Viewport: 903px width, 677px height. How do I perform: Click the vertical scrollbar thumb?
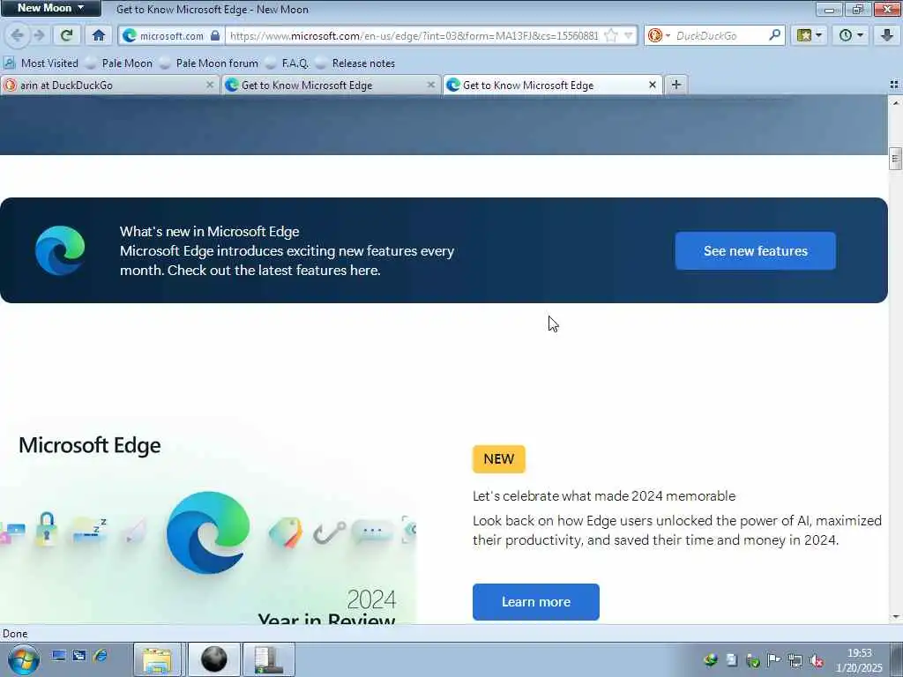(895, 159)
